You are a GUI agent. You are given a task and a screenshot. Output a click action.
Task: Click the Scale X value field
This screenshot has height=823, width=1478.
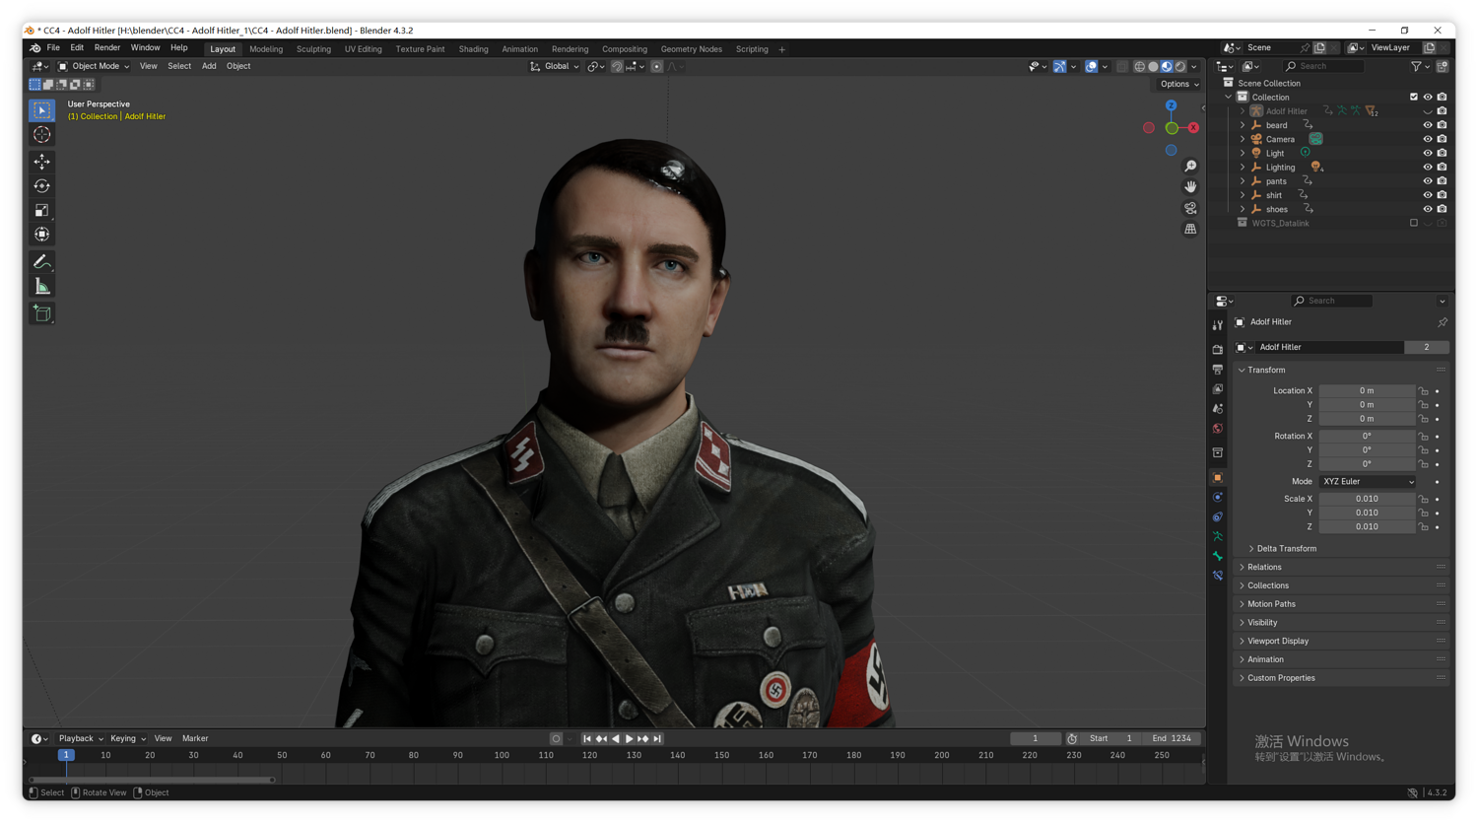(x=1367, y=499)
